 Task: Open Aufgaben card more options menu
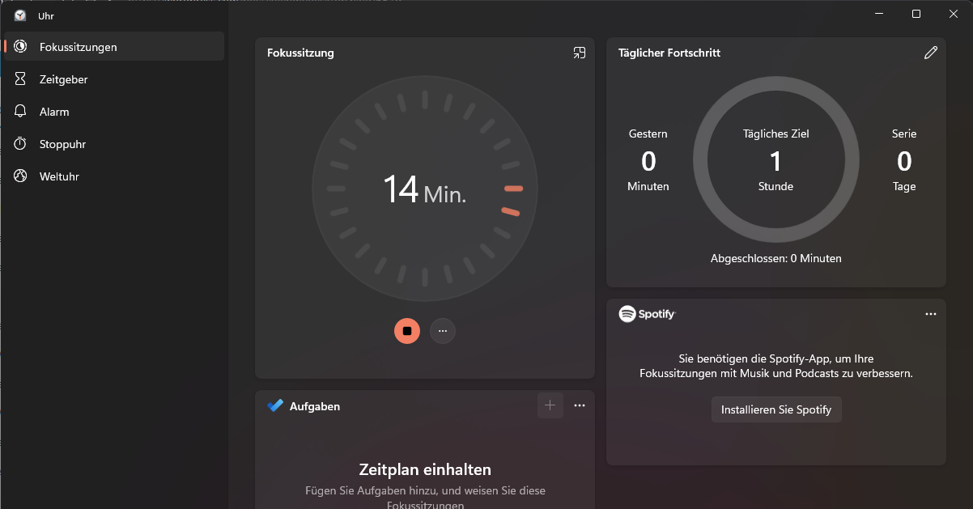pos(579,405)
